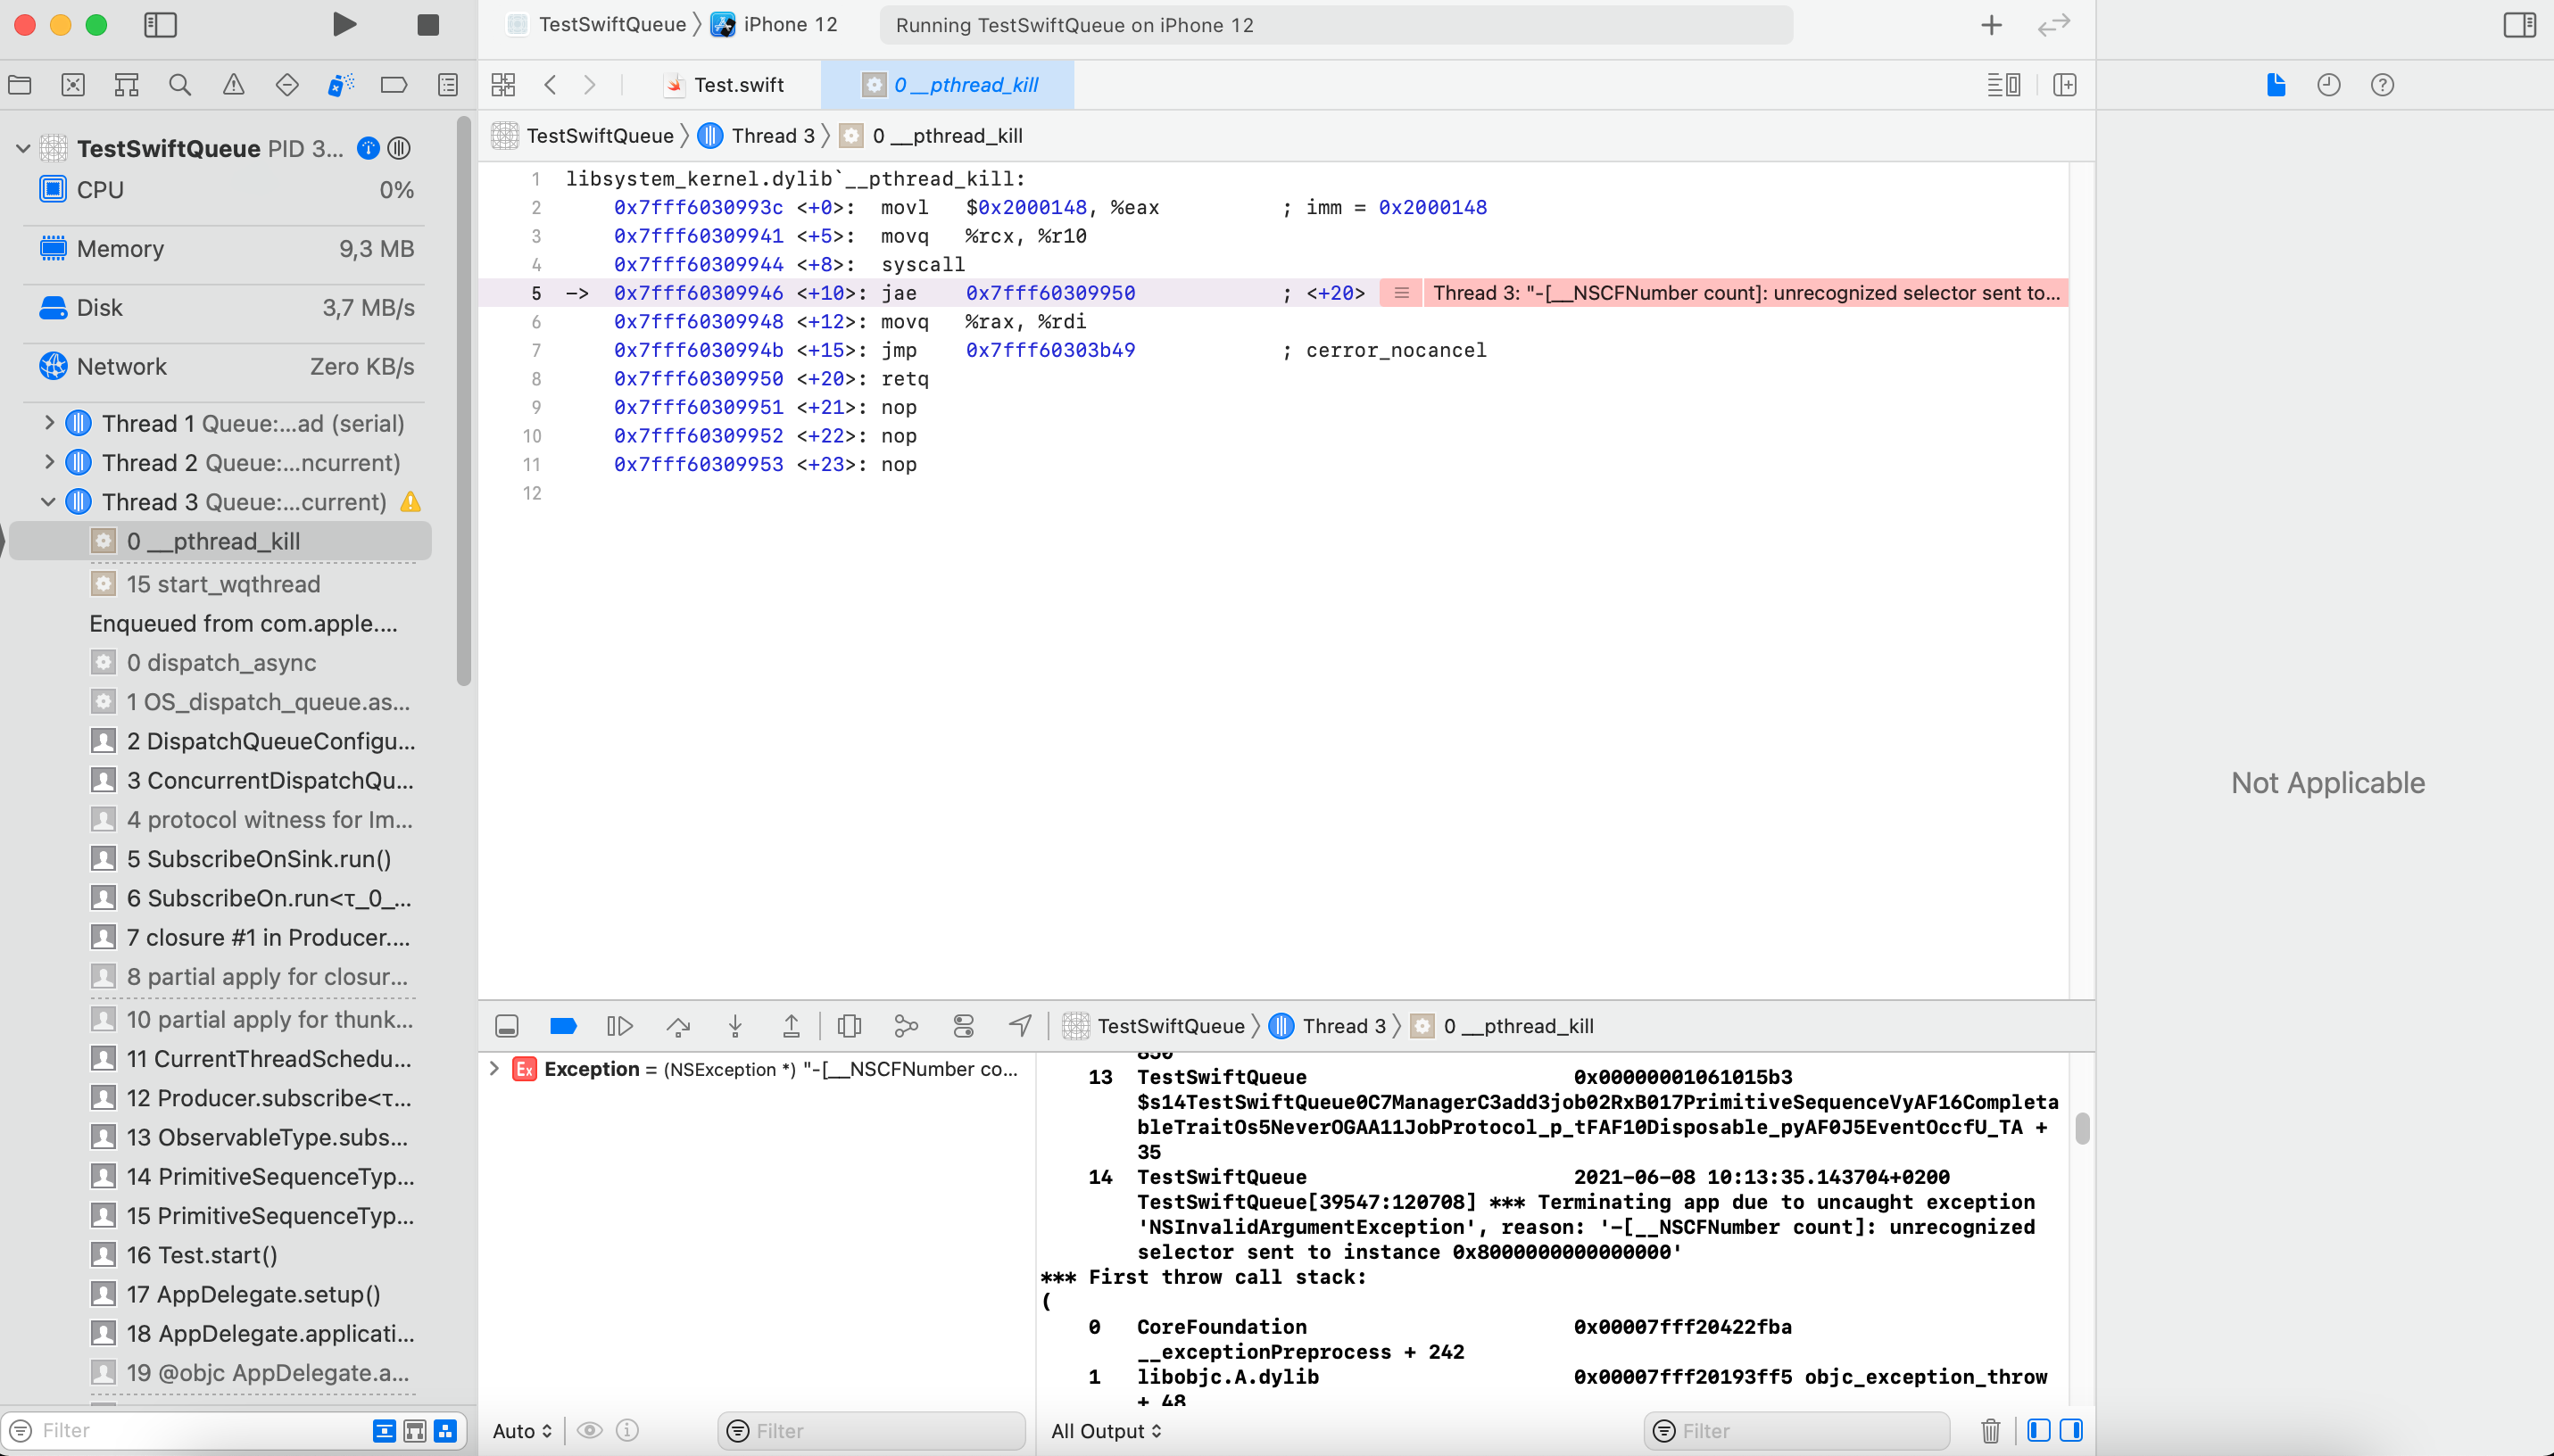This screenshot has height=1456, width=2554.
Task: Toggle breakpoint activation in debug bar
Action: [562, 1025]
